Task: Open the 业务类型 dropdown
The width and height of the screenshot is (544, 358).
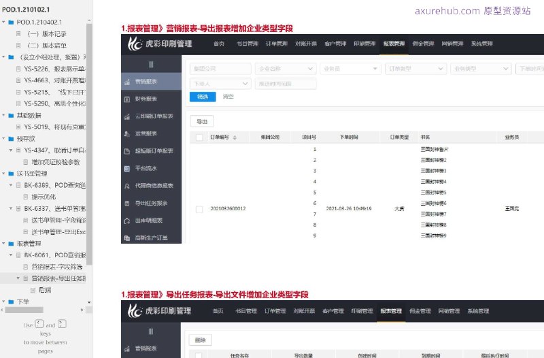Action: tap(481, 69)
